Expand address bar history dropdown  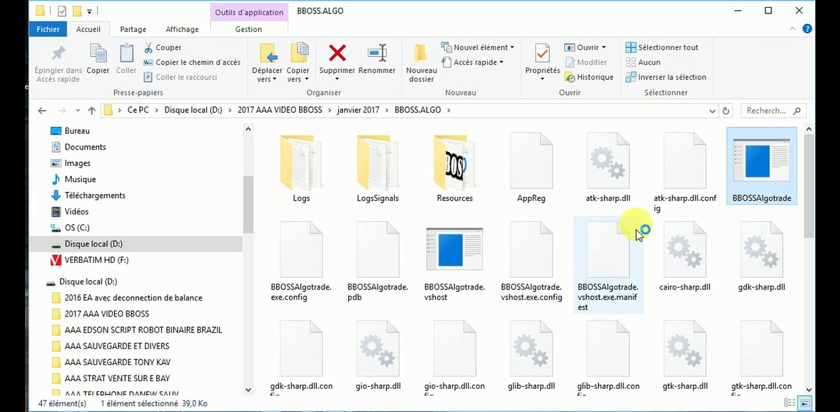(712, 111)
